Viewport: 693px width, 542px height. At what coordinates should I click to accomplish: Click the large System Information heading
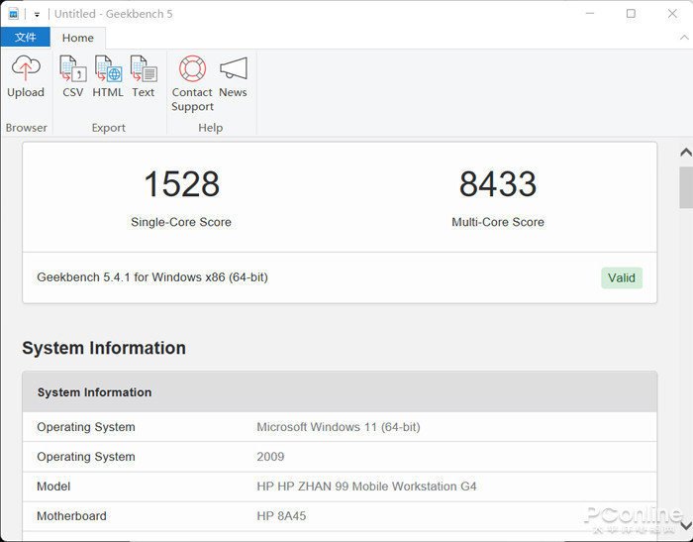pos(104,348)
